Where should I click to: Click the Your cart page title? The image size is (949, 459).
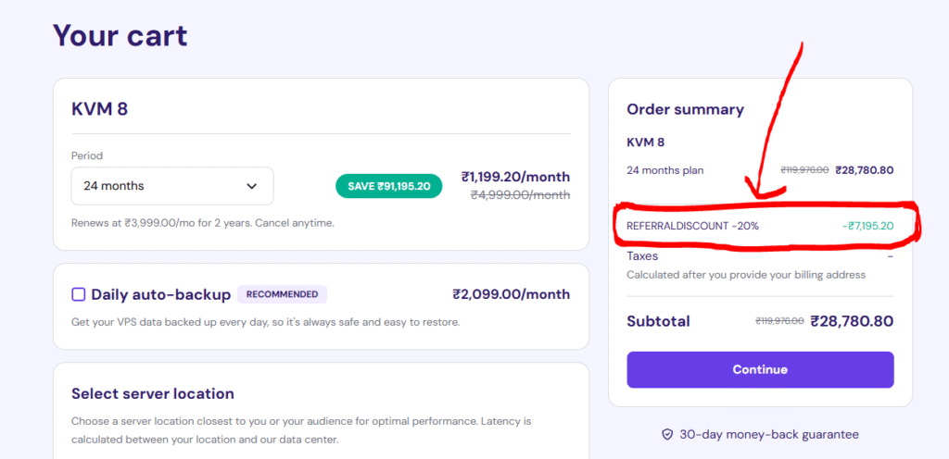pyautogui.click(x=120, y=36)
